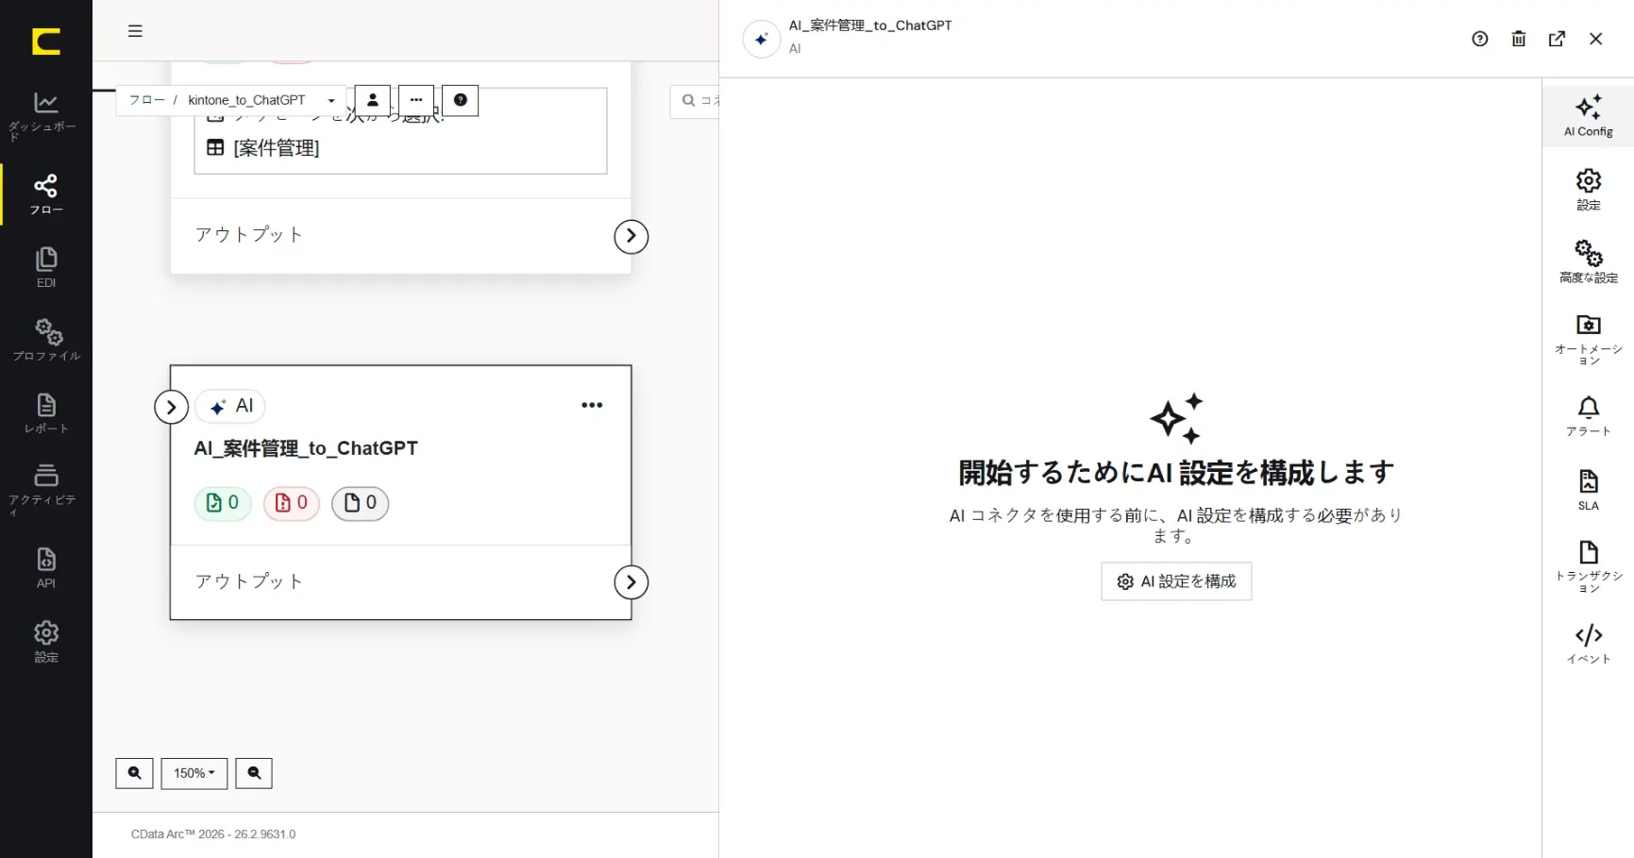This screenshot has height=858, width=1634.
Task: Select the アラート tab
Action: 1588,416
